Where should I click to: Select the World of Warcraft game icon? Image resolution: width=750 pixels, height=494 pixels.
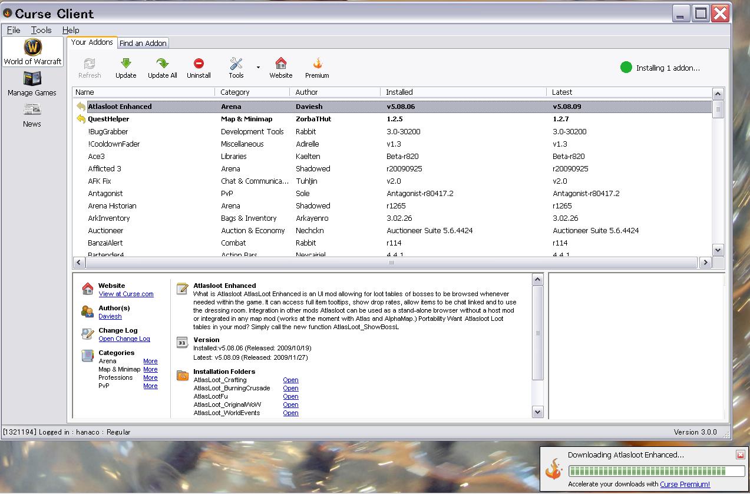(x=33, y=47)
